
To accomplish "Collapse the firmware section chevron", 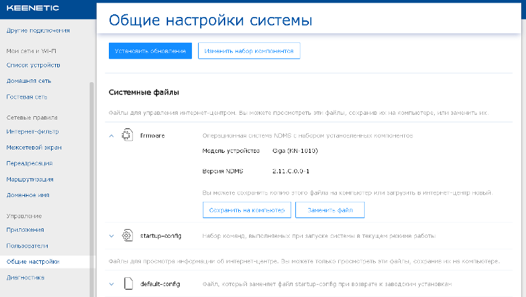I will (x=112, y=136).
